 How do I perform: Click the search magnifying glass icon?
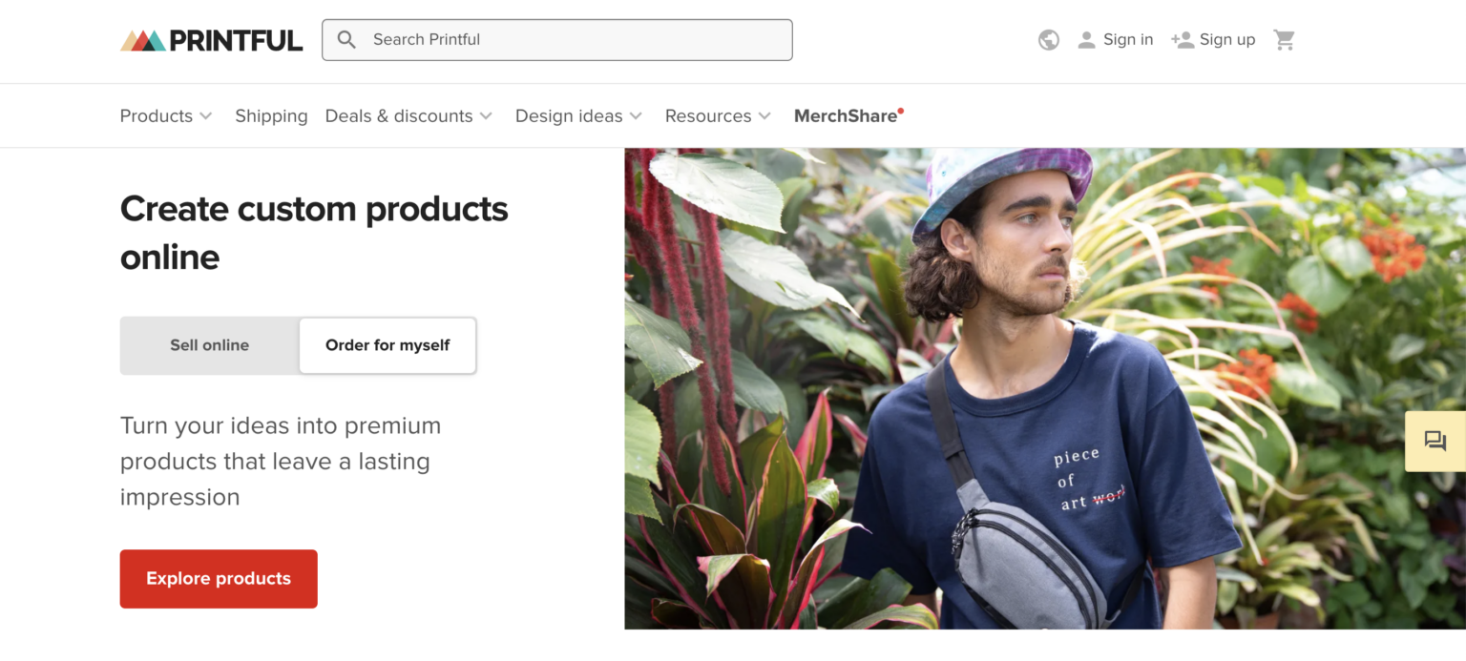[x=346, y=39]
